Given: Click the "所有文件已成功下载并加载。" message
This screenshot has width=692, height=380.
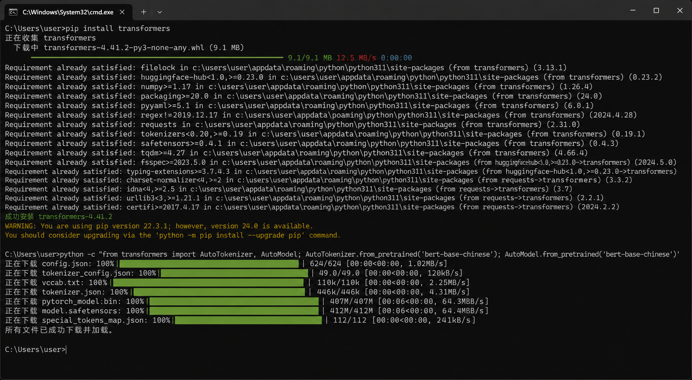Looking at the screenshot, I should click(59, 330).
